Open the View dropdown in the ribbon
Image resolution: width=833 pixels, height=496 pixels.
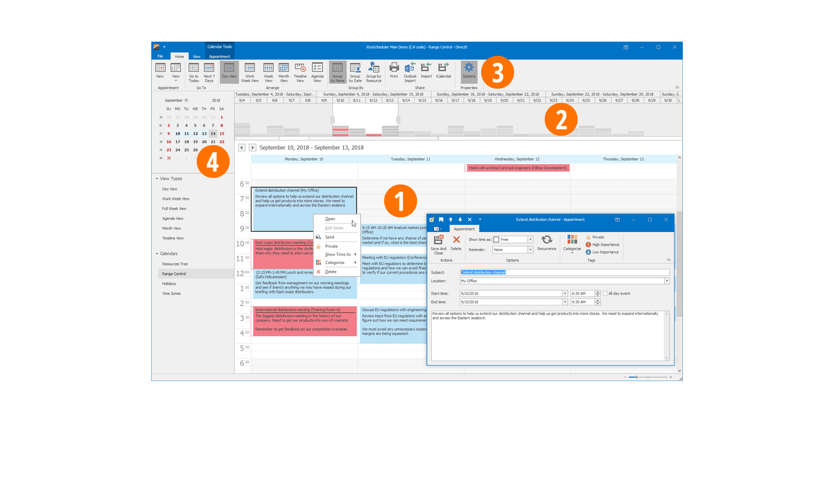[x=175, y=72]
